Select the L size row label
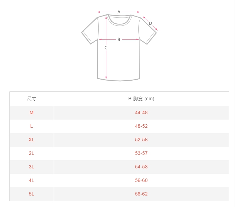The height and width of the screenshot is (207, 235). [31, 126]
